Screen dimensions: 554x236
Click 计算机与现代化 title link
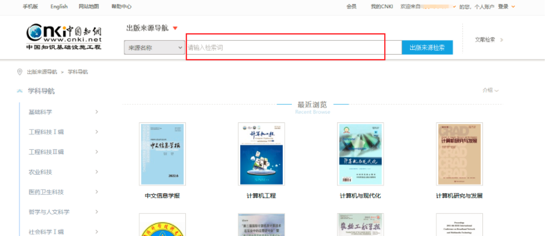point(360,196)
